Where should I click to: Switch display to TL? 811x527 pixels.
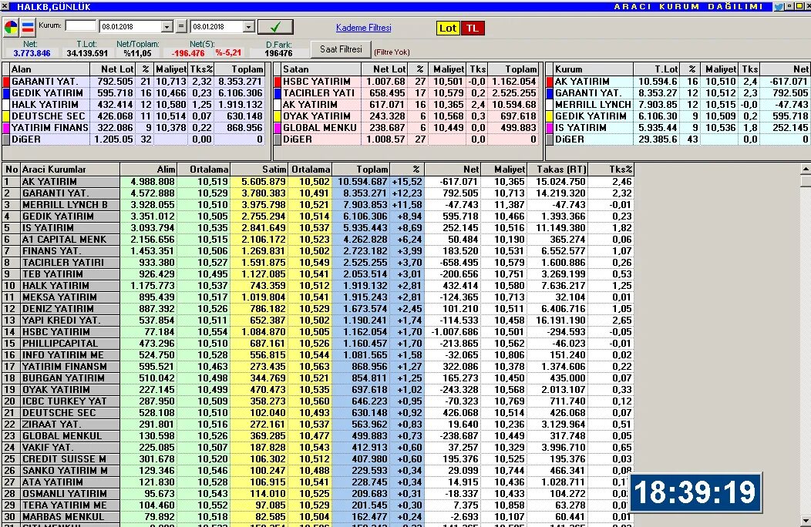click(473, 28)
